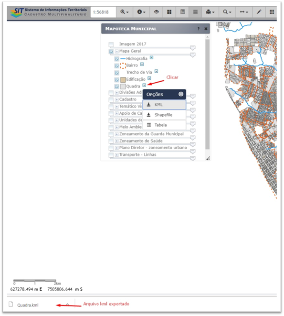
Task: Open the options dropdown beside Quadra
Action: [144, 85]
